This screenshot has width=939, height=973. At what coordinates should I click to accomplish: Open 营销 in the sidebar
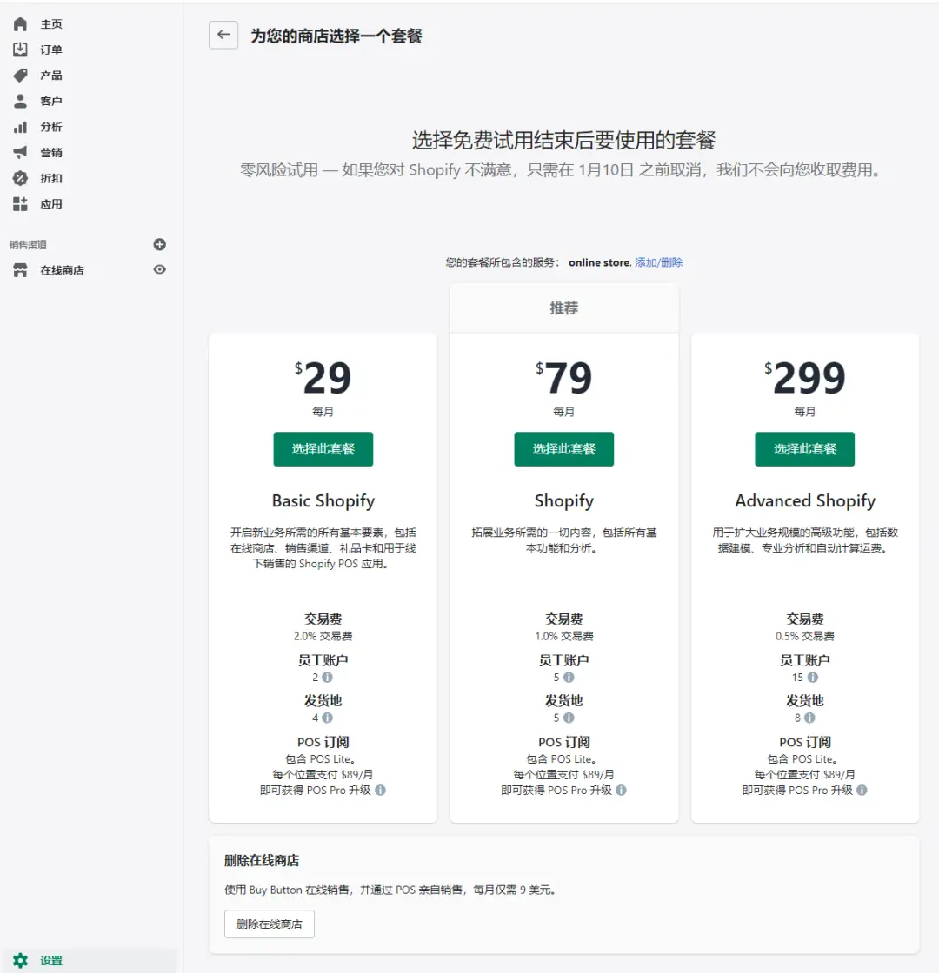51,153
